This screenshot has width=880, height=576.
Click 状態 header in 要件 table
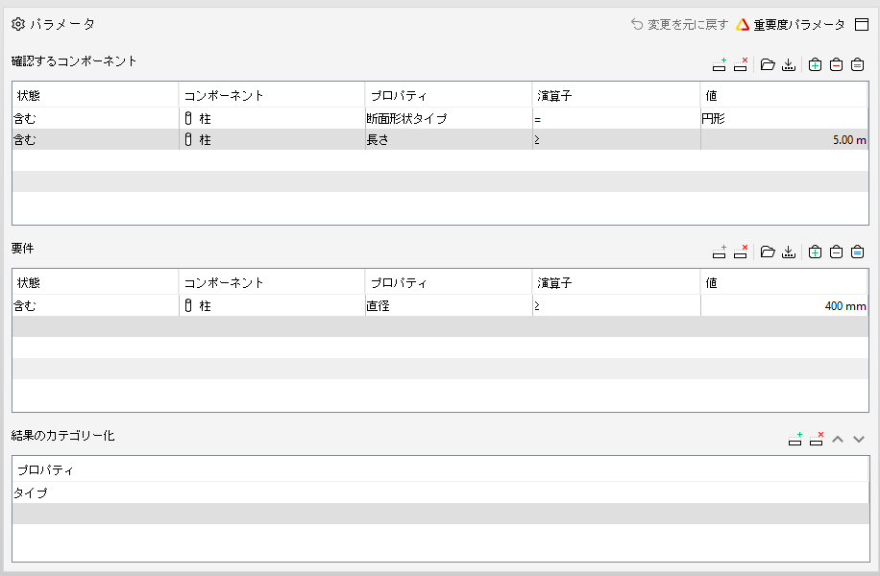click(x=95, y=282)
